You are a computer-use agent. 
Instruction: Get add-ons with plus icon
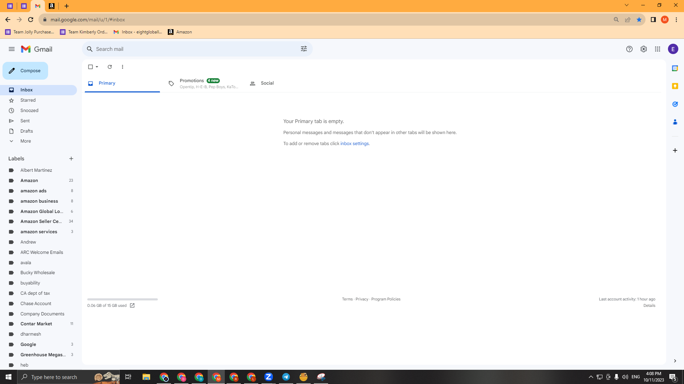point(675,150)
